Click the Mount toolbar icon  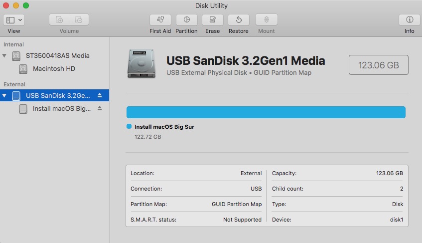pyautogui.click(x=266, y=20)
